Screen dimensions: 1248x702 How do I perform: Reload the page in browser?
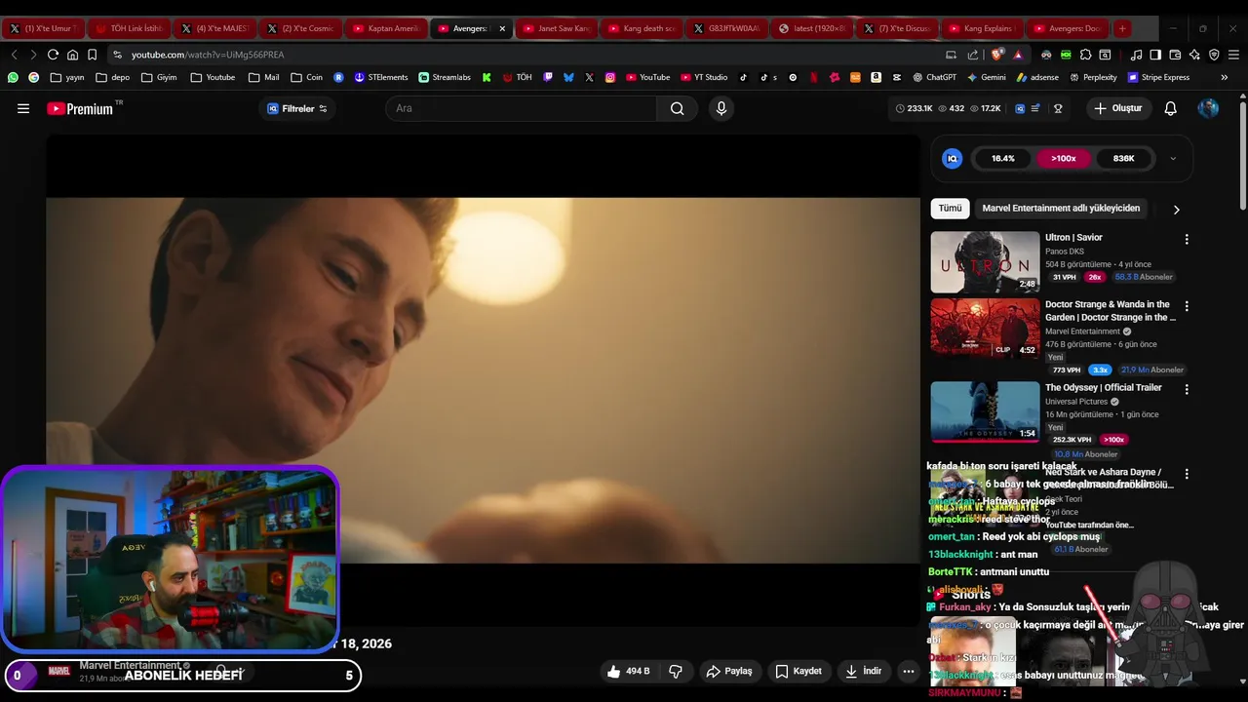click(x=53, y=55)
